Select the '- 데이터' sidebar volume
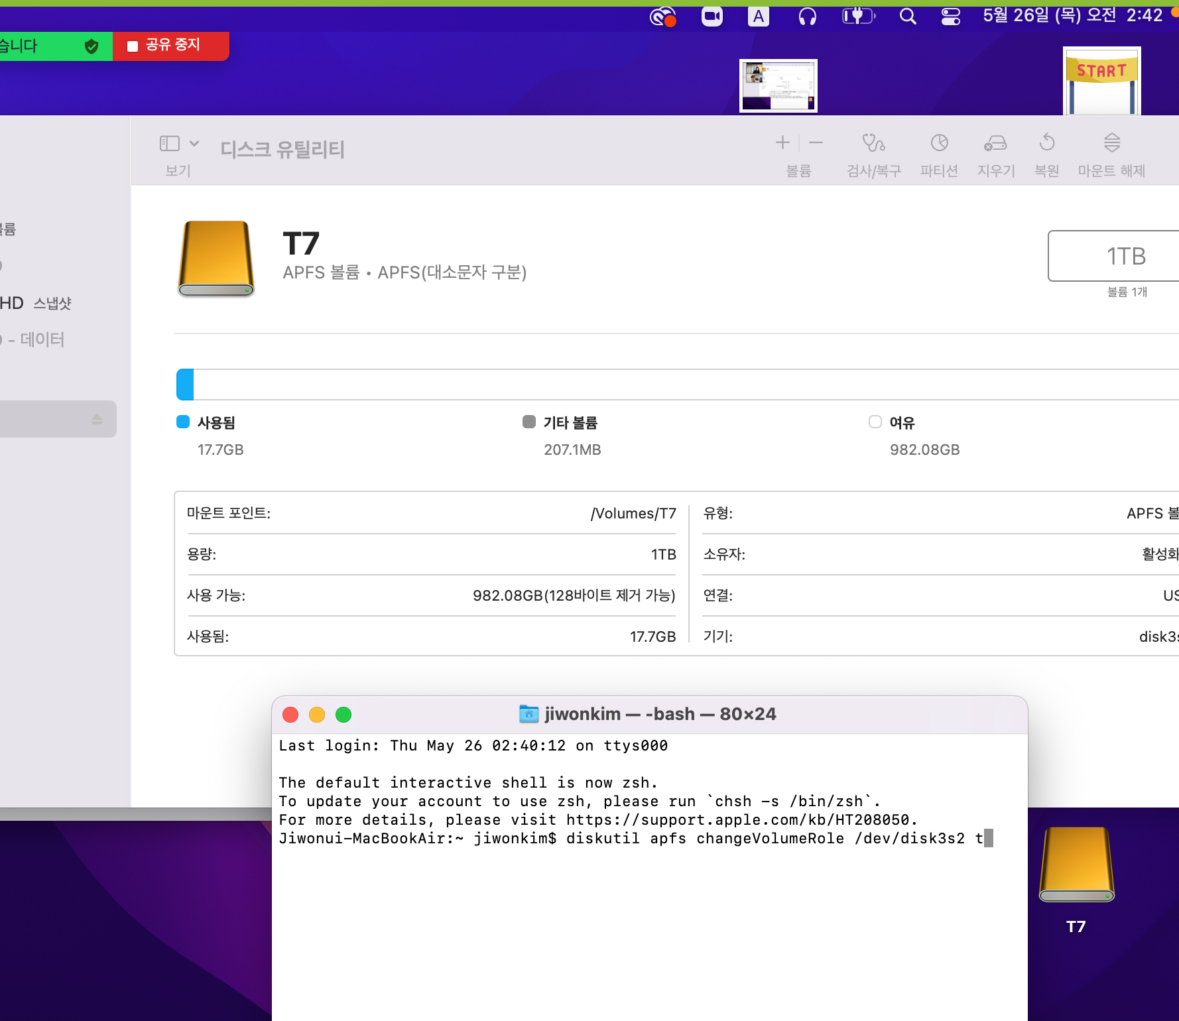The width and height of the screenshot is (1179, 1021). [x=33, y=339]
